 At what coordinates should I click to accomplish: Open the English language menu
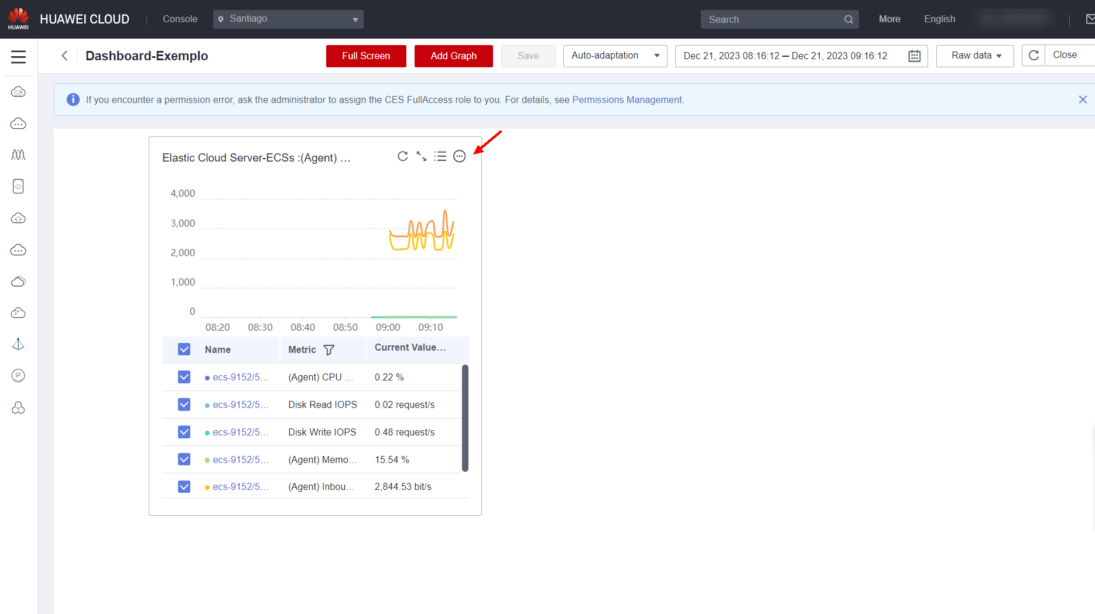[939, 19]
